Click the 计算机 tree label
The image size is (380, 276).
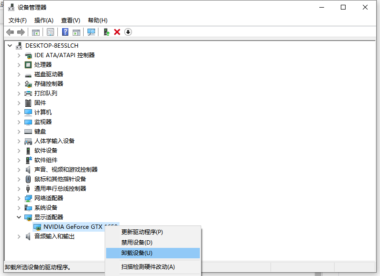(x=43, y=112)
